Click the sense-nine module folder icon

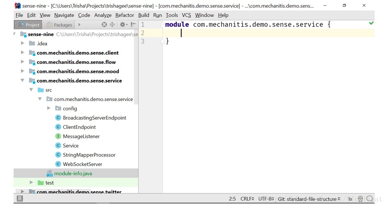pyautogui.click(x=23, y=34)
